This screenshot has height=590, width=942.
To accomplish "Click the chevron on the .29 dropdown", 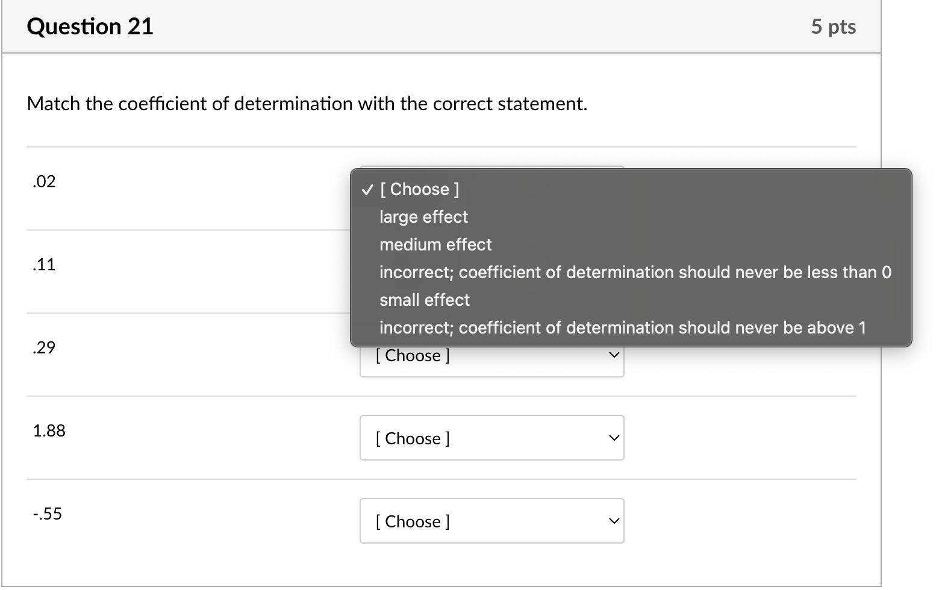I will point(613,355).
